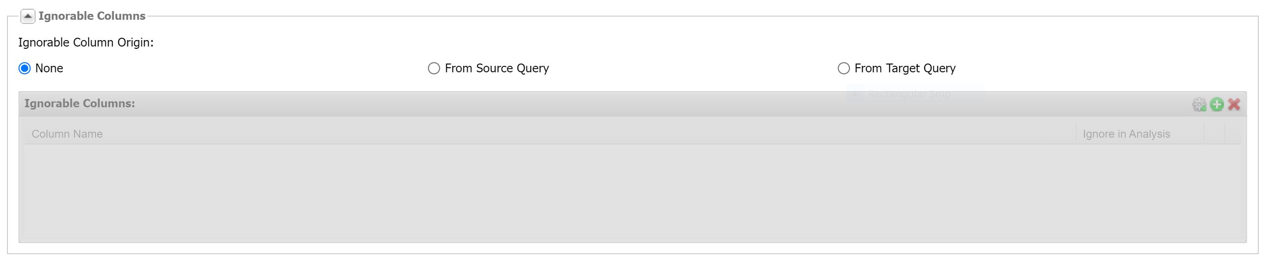Click the divider between Column Name and Ignore headers
Viewport: 1268px width, 262px height.
coord(1076,134)
